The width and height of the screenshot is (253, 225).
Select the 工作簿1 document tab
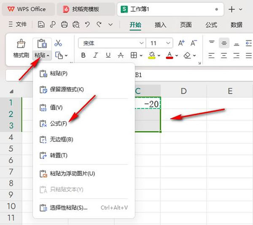tap(170, 9)
